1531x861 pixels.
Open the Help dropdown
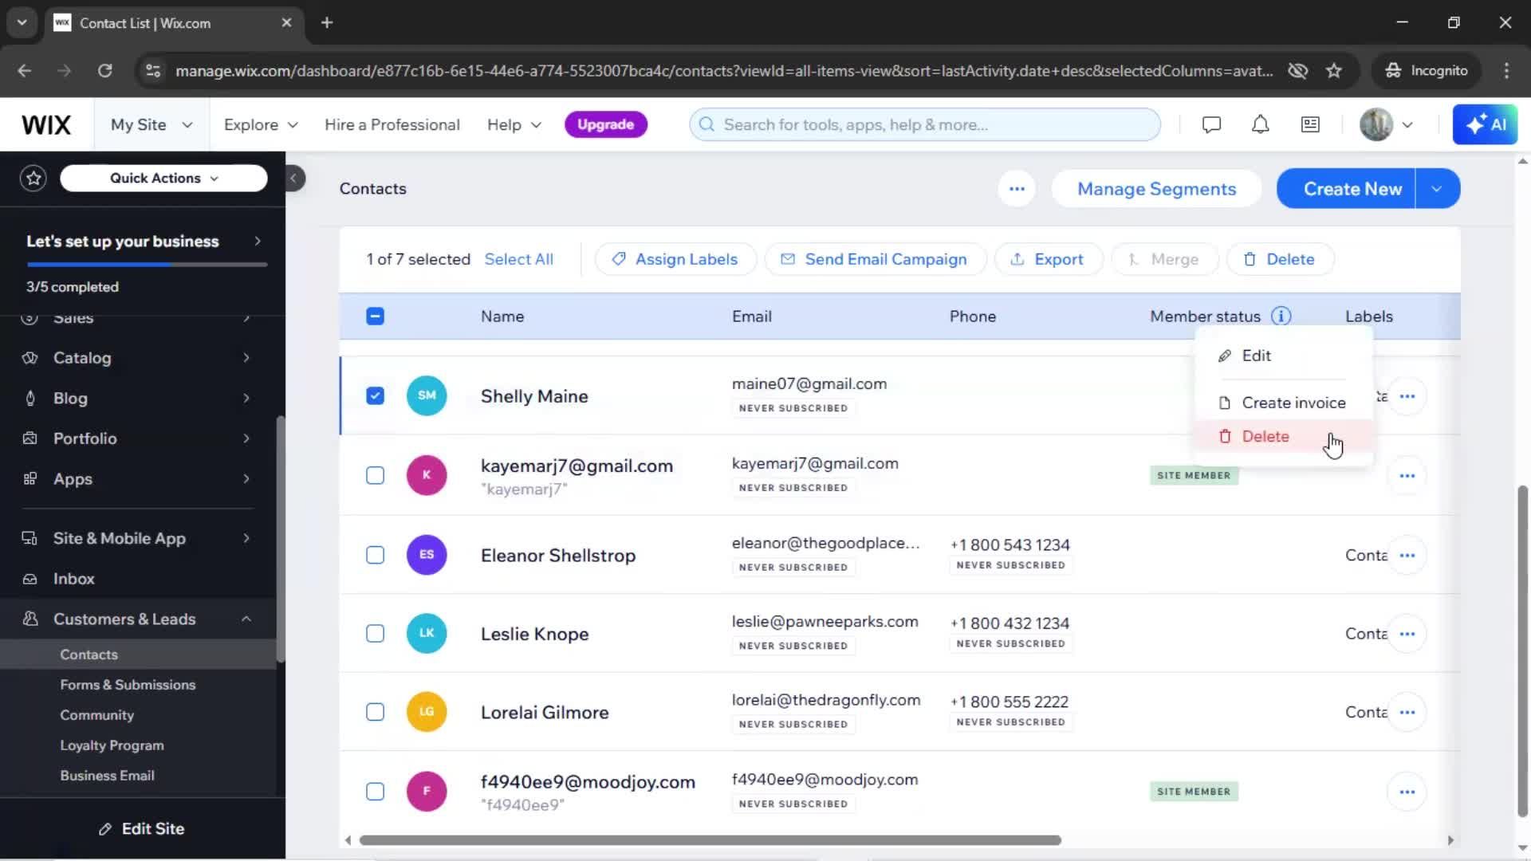(514, 124)
